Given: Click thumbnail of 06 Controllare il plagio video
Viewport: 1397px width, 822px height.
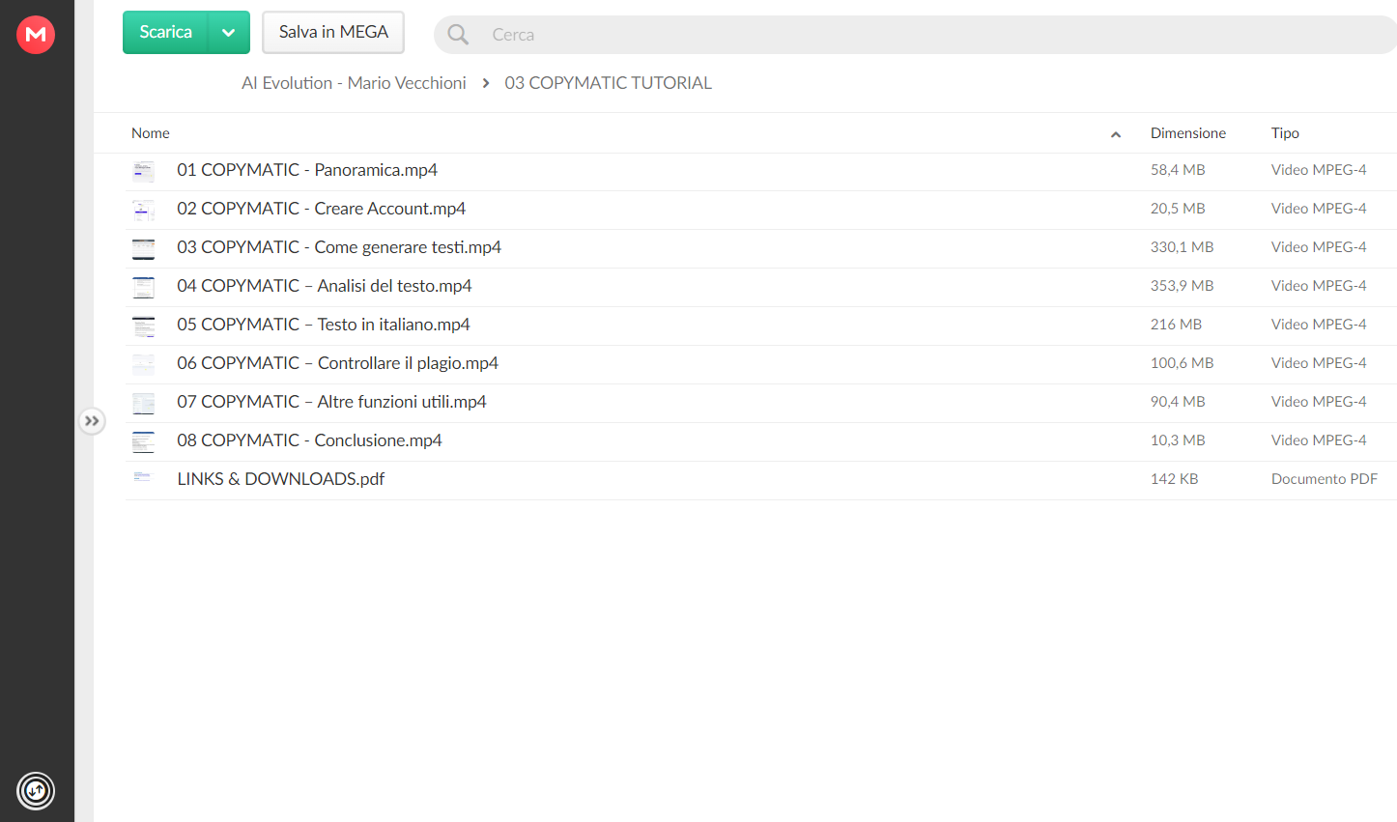Looking at the screenshot, I should (x=143, y=364).
